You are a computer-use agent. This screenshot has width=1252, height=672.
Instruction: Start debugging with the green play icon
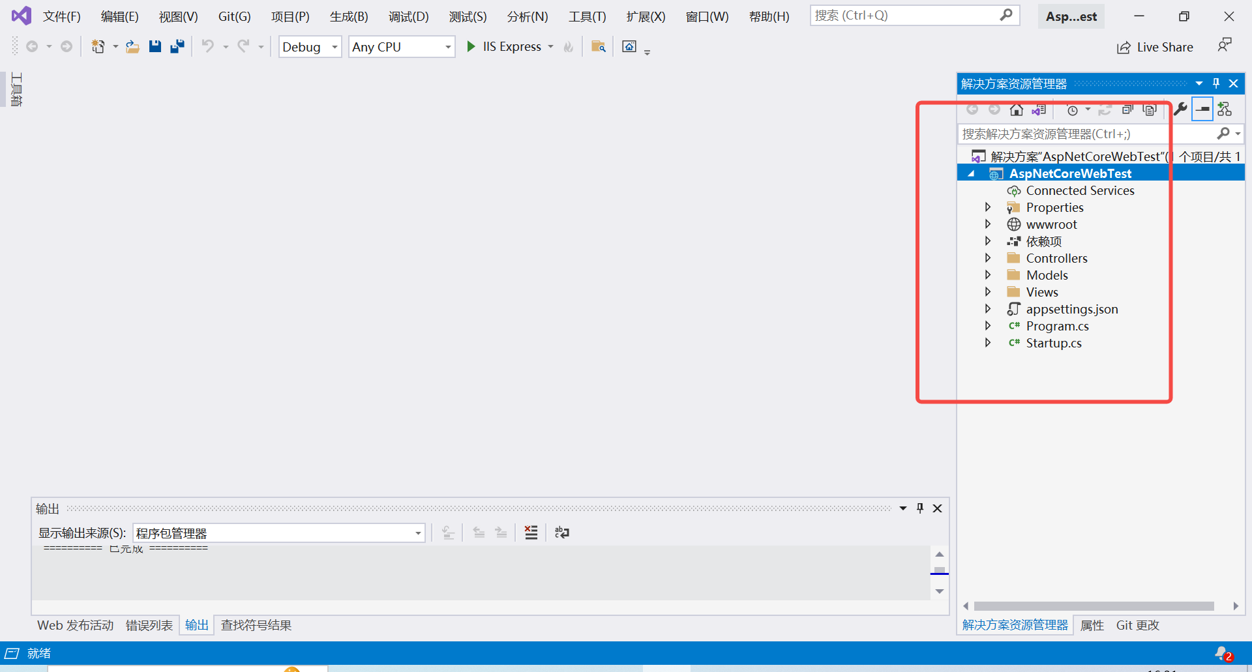click(471, 46)
